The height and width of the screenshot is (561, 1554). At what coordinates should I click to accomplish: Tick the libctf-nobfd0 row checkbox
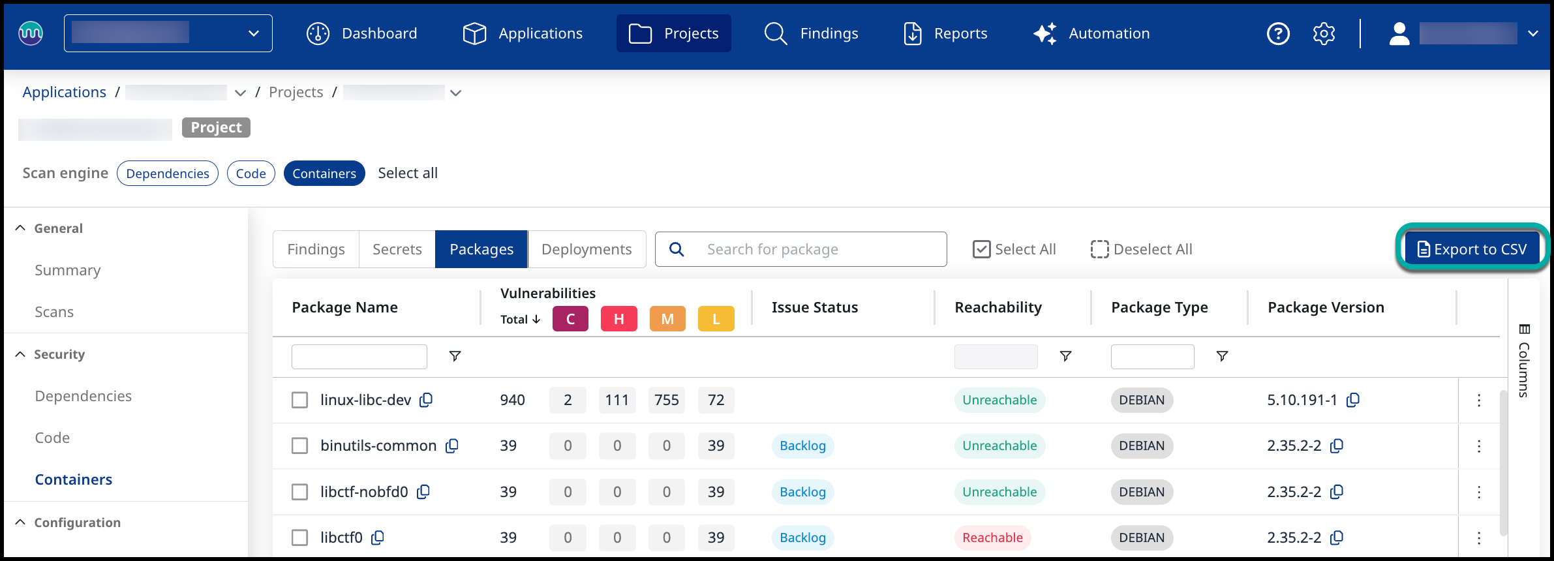tap(299, 492)
